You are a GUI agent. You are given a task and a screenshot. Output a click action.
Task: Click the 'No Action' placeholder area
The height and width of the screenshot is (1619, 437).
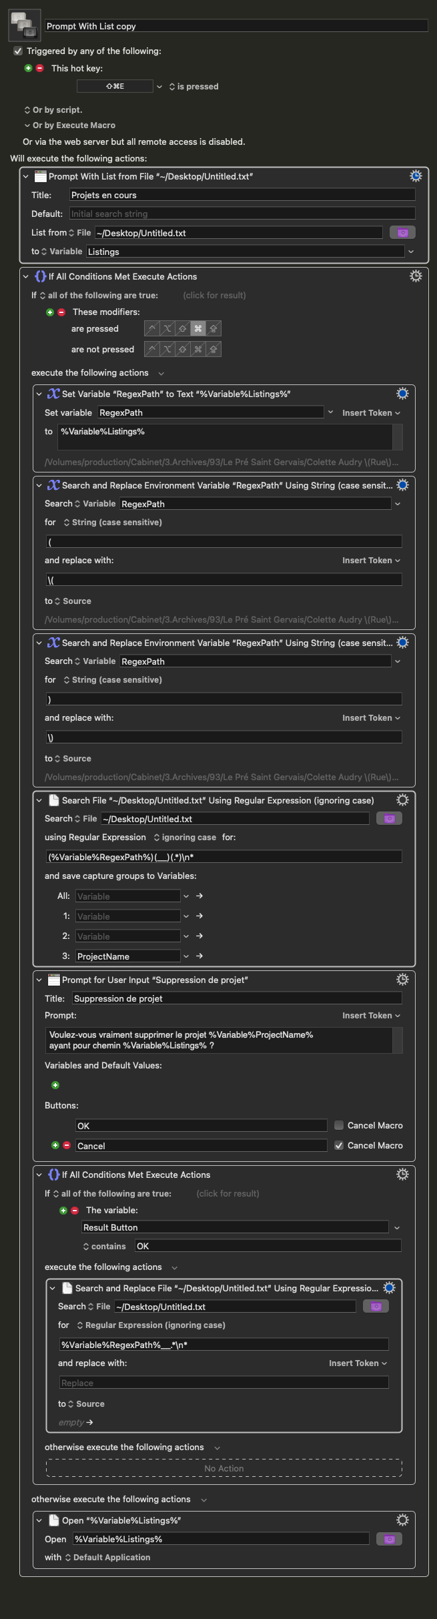coord(224,1468)
